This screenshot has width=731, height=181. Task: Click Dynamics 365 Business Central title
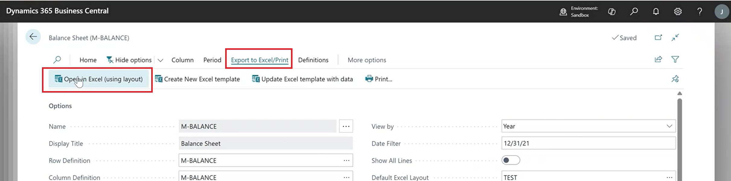[57, 11]
